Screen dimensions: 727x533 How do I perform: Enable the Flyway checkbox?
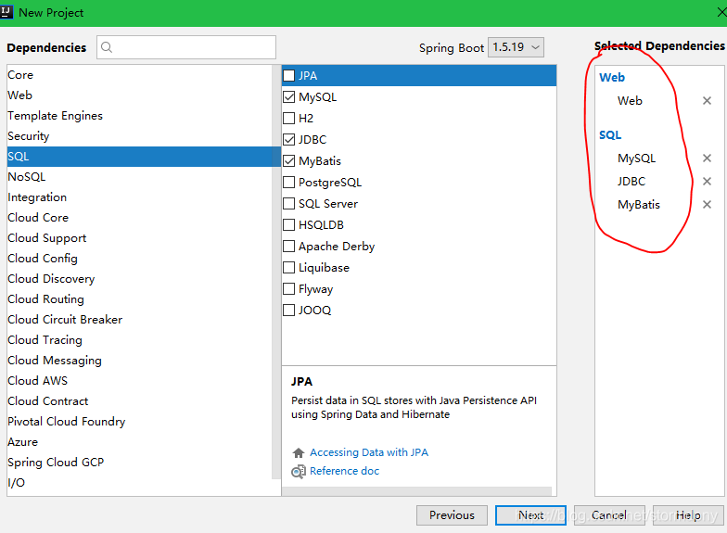point(289,289)
